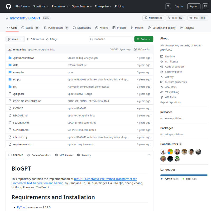211x211 pixels.
Task: Open the PyTorch link
Action: [x=22, y=207]
